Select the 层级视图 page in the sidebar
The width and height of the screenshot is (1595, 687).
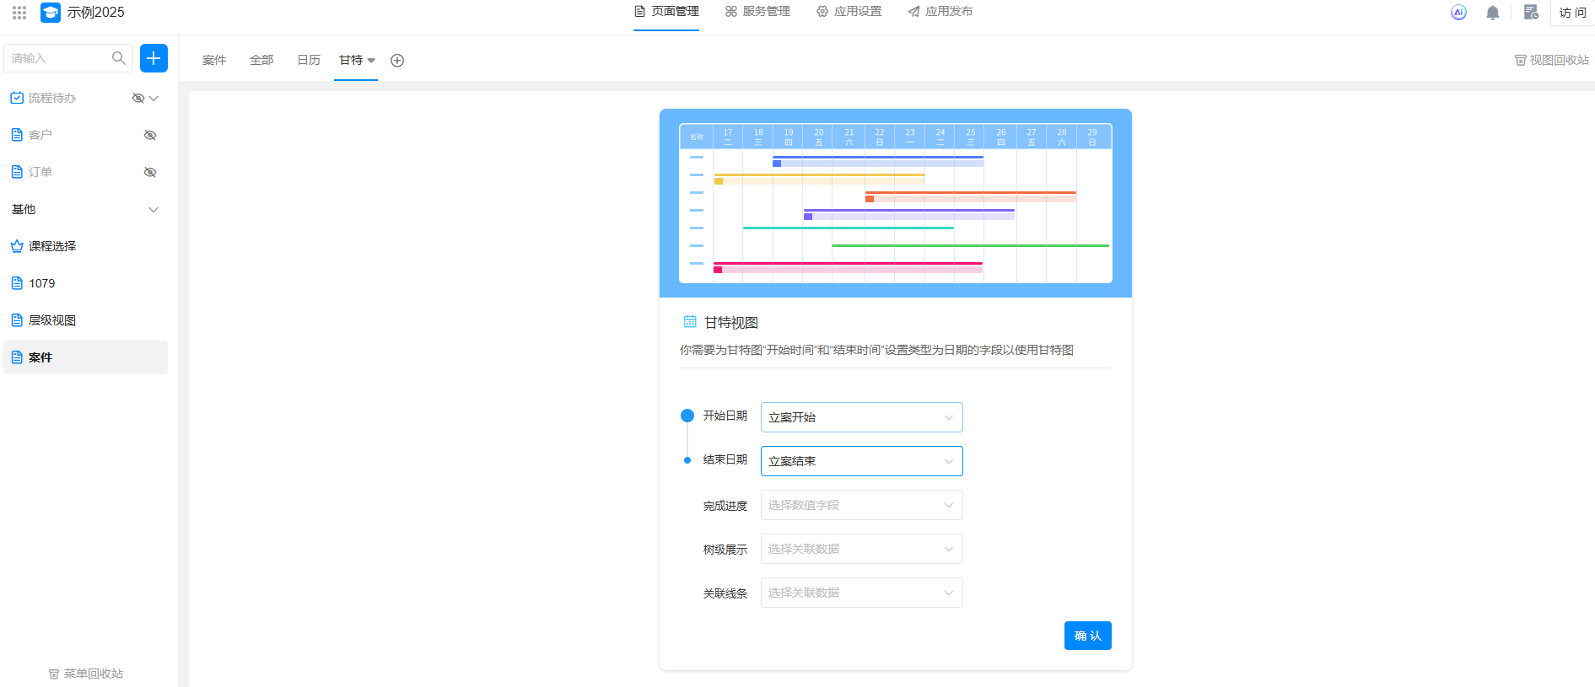52,320
